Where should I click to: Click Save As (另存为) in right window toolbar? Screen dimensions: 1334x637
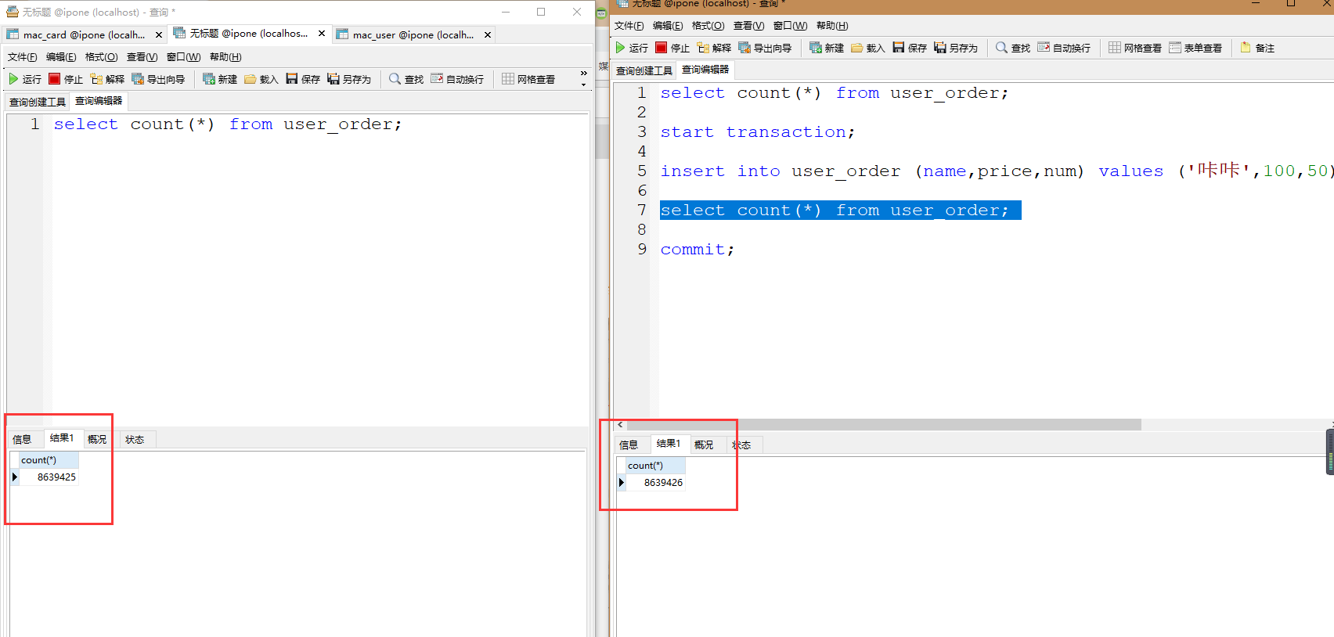coord(956,48)
